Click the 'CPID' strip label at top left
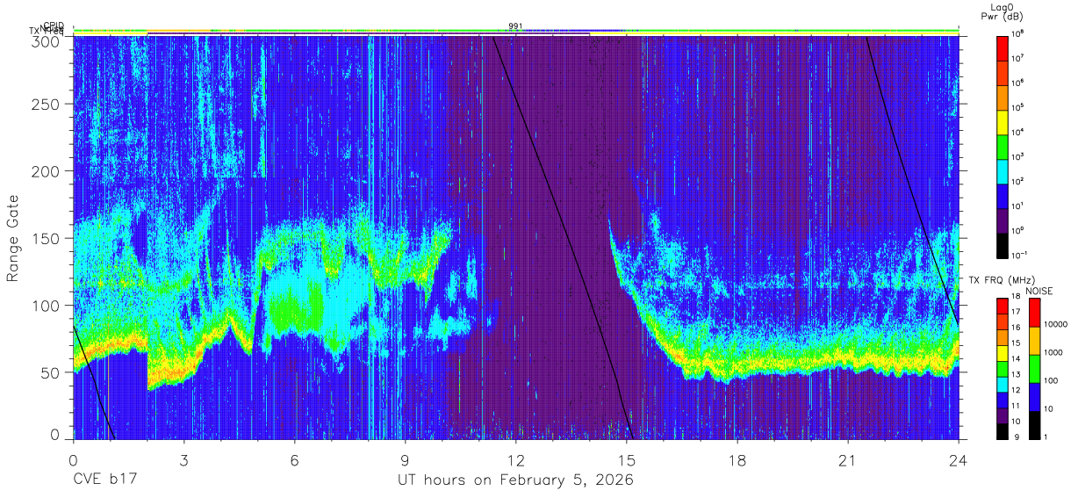 [x=54, y=25]
